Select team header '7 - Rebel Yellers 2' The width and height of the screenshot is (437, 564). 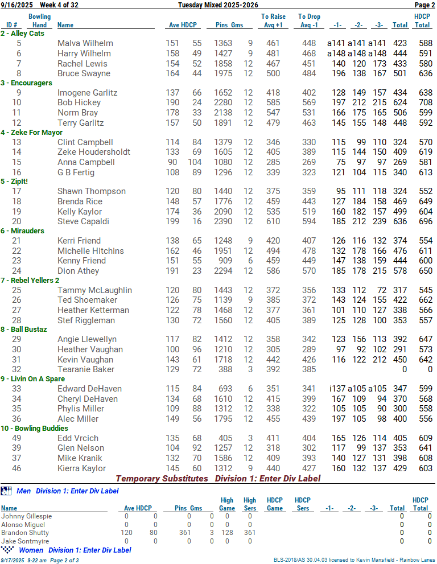(30, 280)
